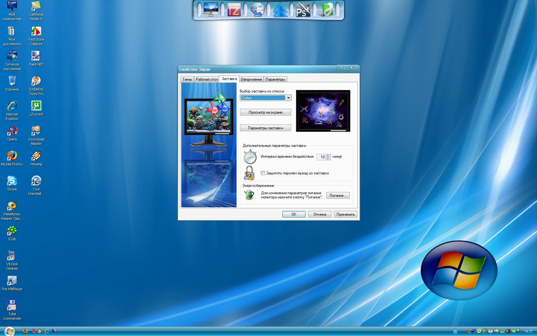Open the Vit Disk Cleaner desktop icon
This screenshot has width=537, height=336.
coord(12,260)
